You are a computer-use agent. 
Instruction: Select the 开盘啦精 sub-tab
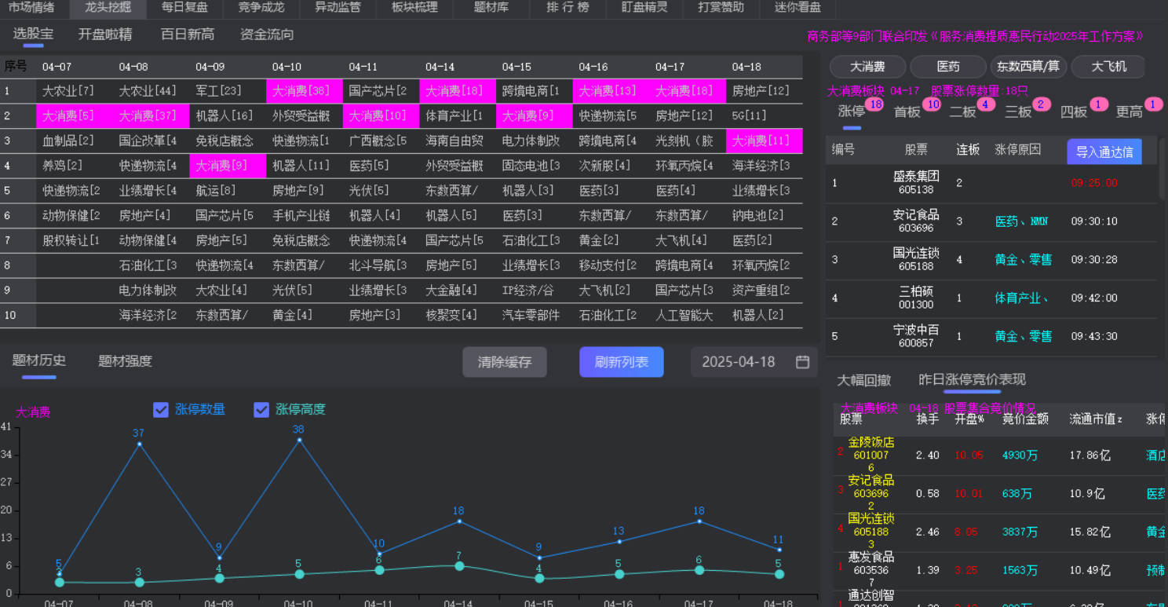105,35
